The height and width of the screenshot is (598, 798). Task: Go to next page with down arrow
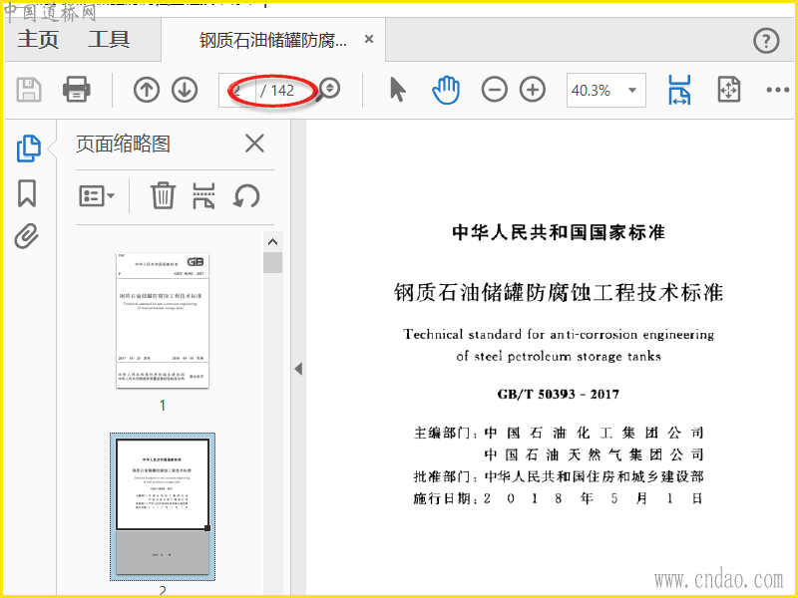click(185, 90)
